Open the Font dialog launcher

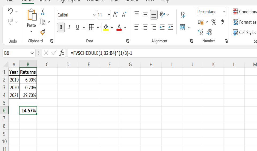tap(128, 41)
